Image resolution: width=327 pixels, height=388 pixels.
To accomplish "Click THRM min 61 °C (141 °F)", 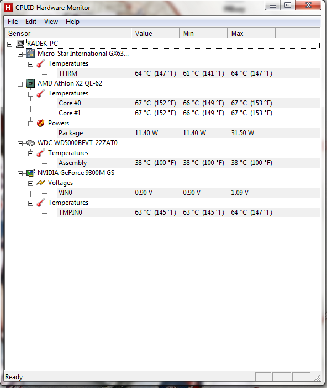I will coord(203,73).
